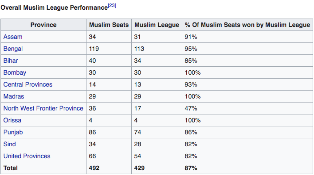Click the Muslim League column header
314x175 pixels.
coord(157,25)
